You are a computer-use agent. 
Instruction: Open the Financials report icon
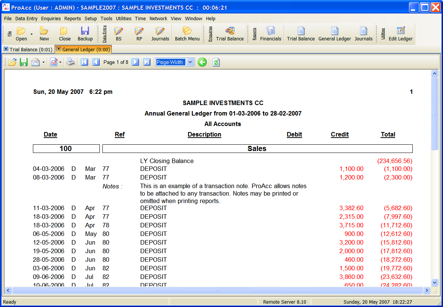(x=271, y=34)
